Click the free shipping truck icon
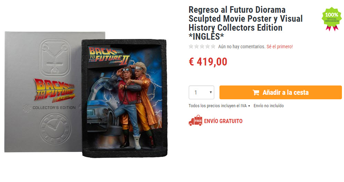 pos(196,120)
